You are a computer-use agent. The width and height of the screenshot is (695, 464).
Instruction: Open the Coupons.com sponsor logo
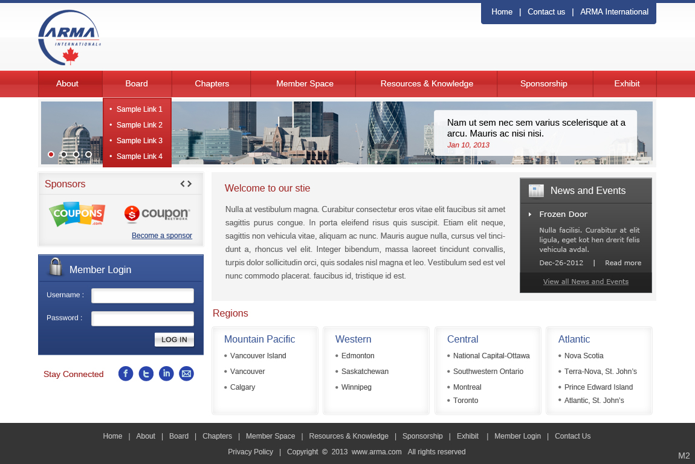[x=77, y=214]
